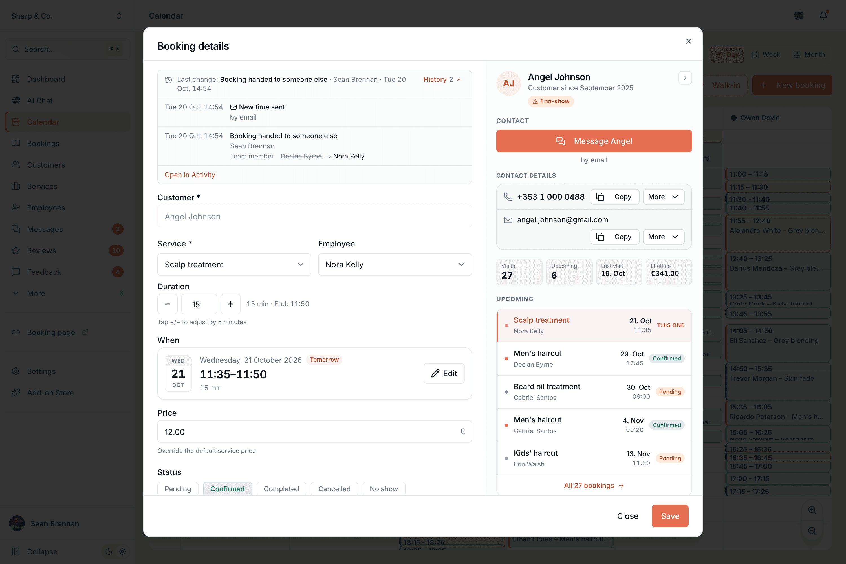
Task: Open Reviews in the sidebar
Action: click(x=68, y=251)
